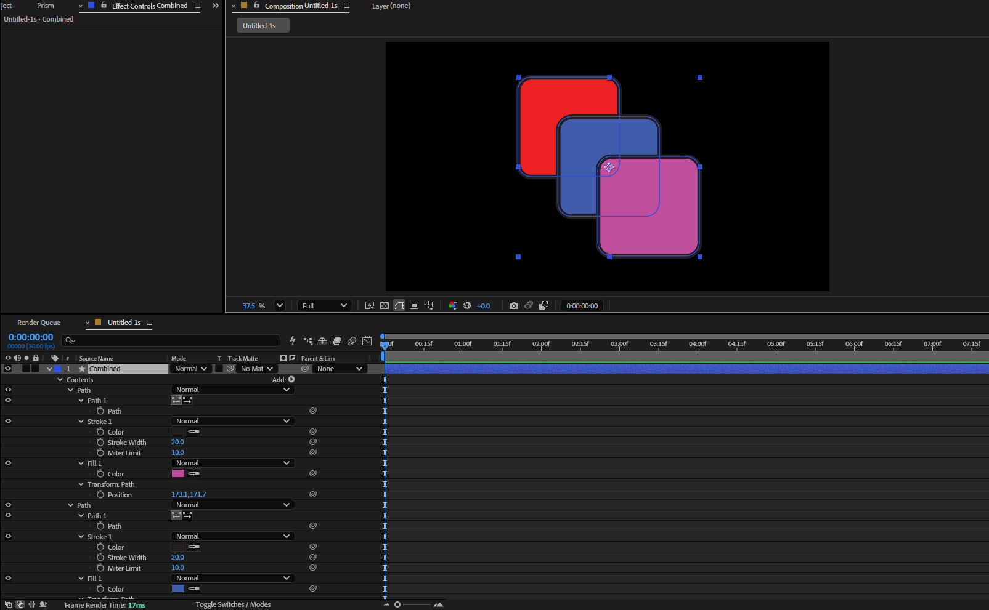
Task: Open the Parent None dropdown
Action: click(x=340, y=369)
